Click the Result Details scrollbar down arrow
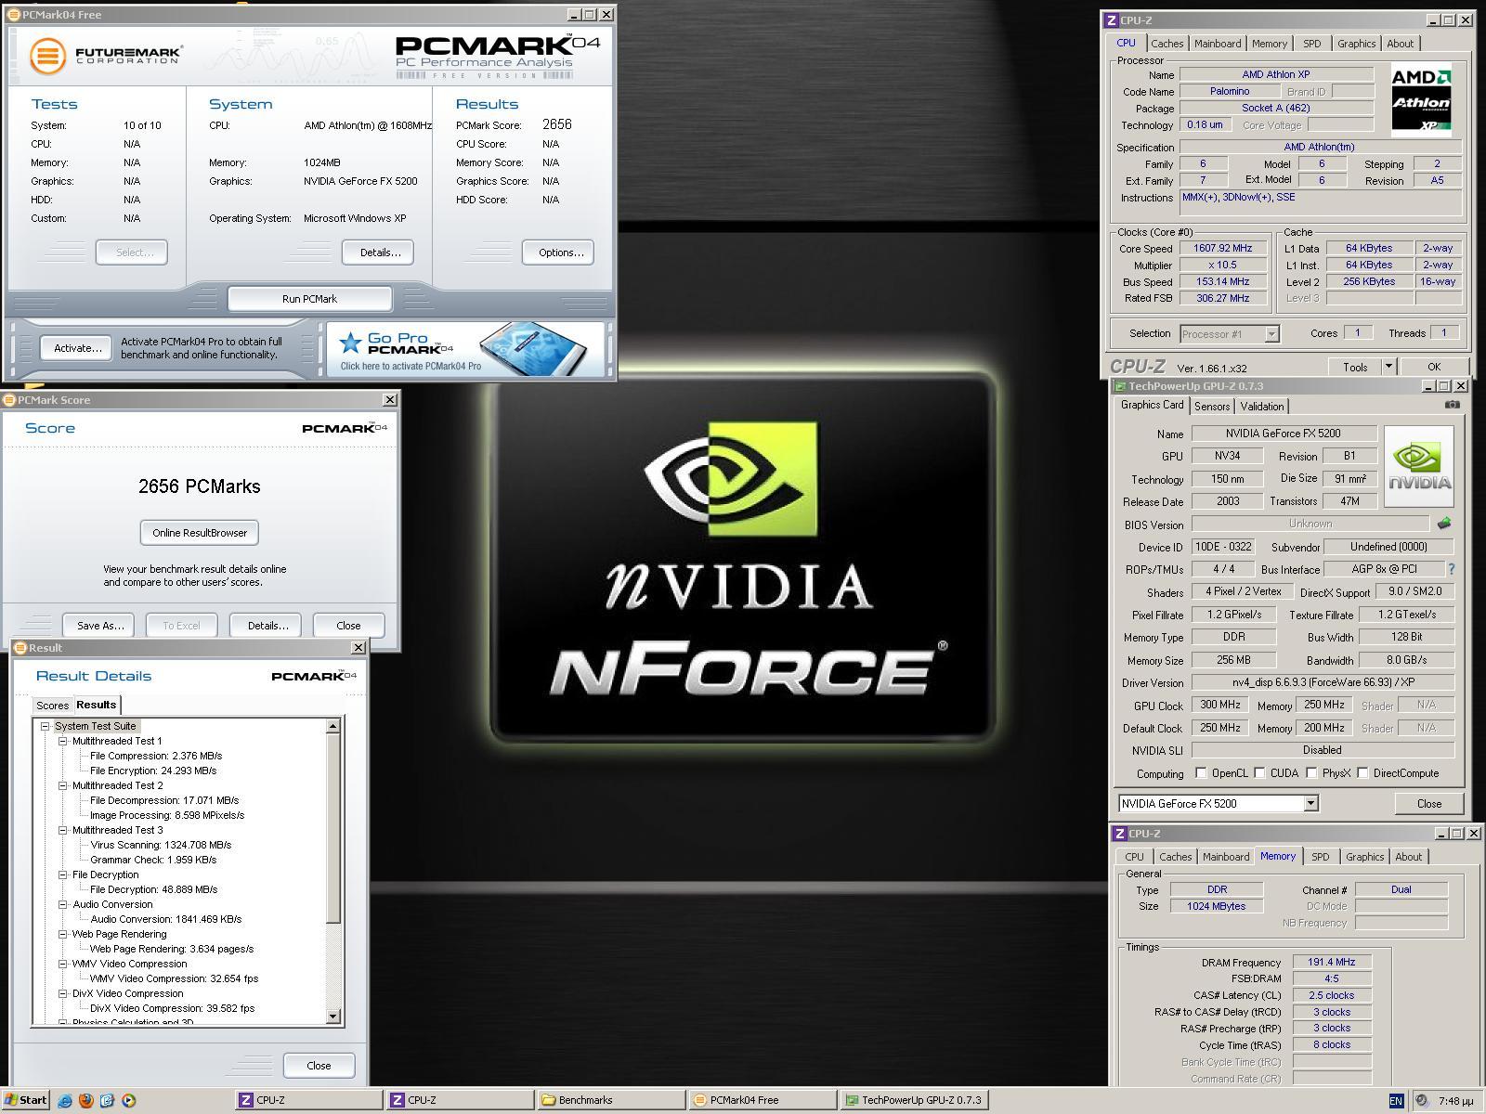This screenshot has height=1114, width=1486. click(x=333, y=1017)
